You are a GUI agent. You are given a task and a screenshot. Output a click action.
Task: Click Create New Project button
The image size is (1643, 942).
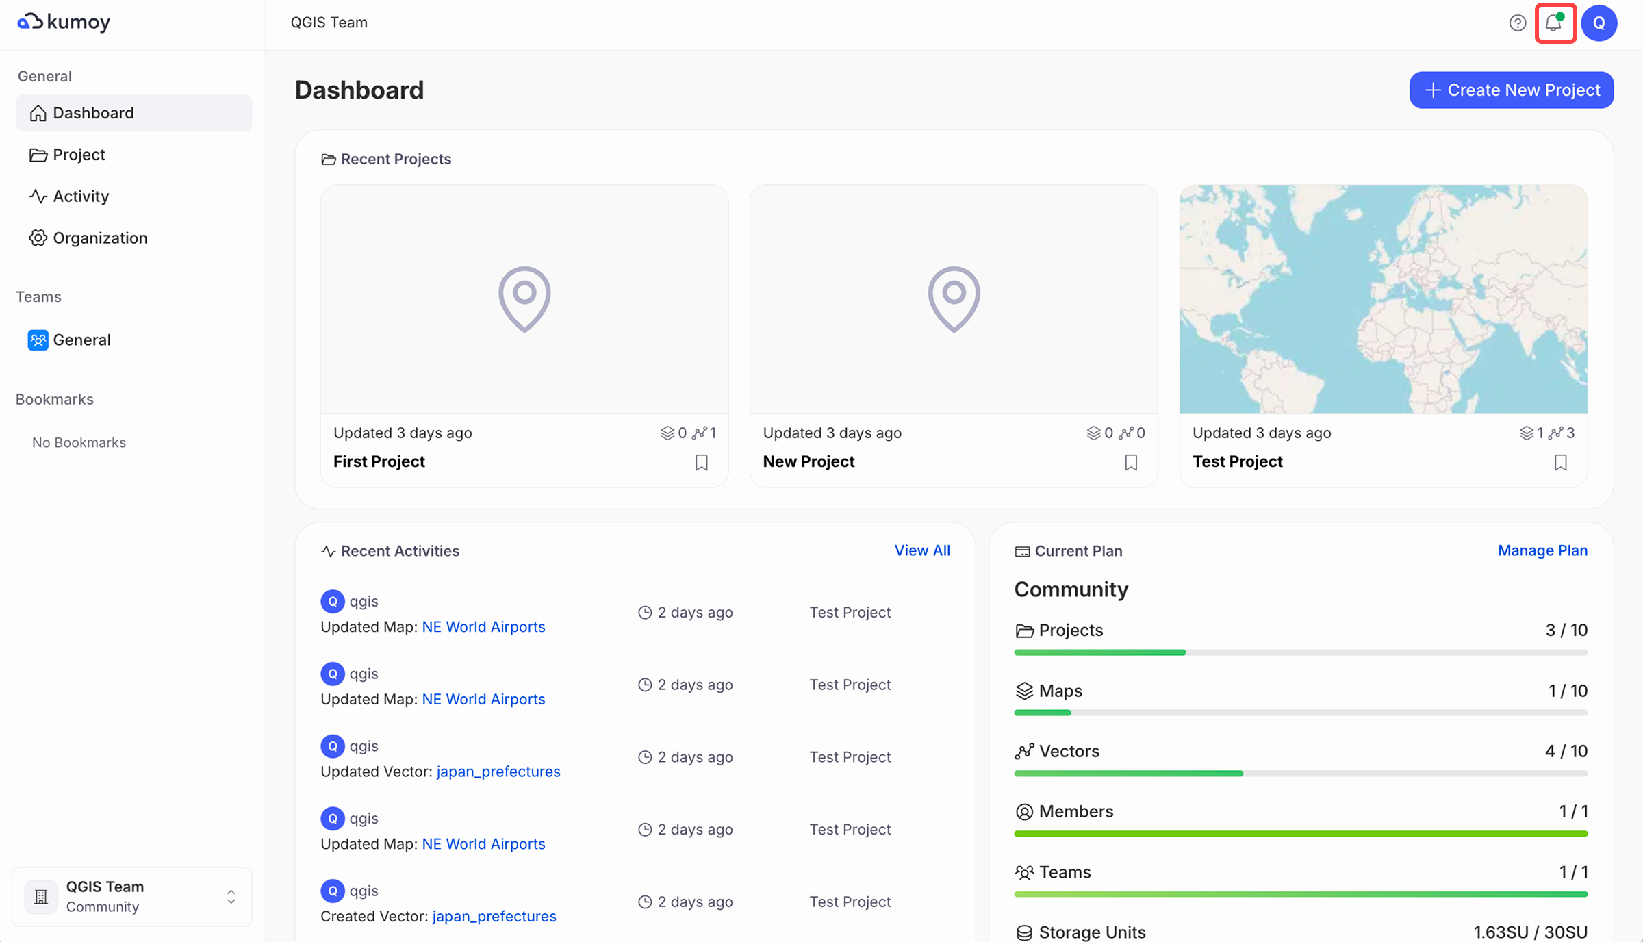(x=1511, y=90)
